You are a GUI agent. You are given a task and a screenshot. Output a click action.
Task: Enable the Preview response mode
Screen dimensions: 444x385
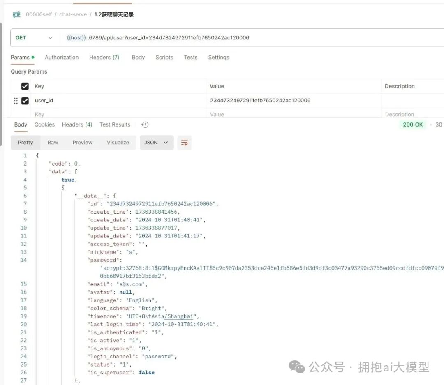point(82,142)
